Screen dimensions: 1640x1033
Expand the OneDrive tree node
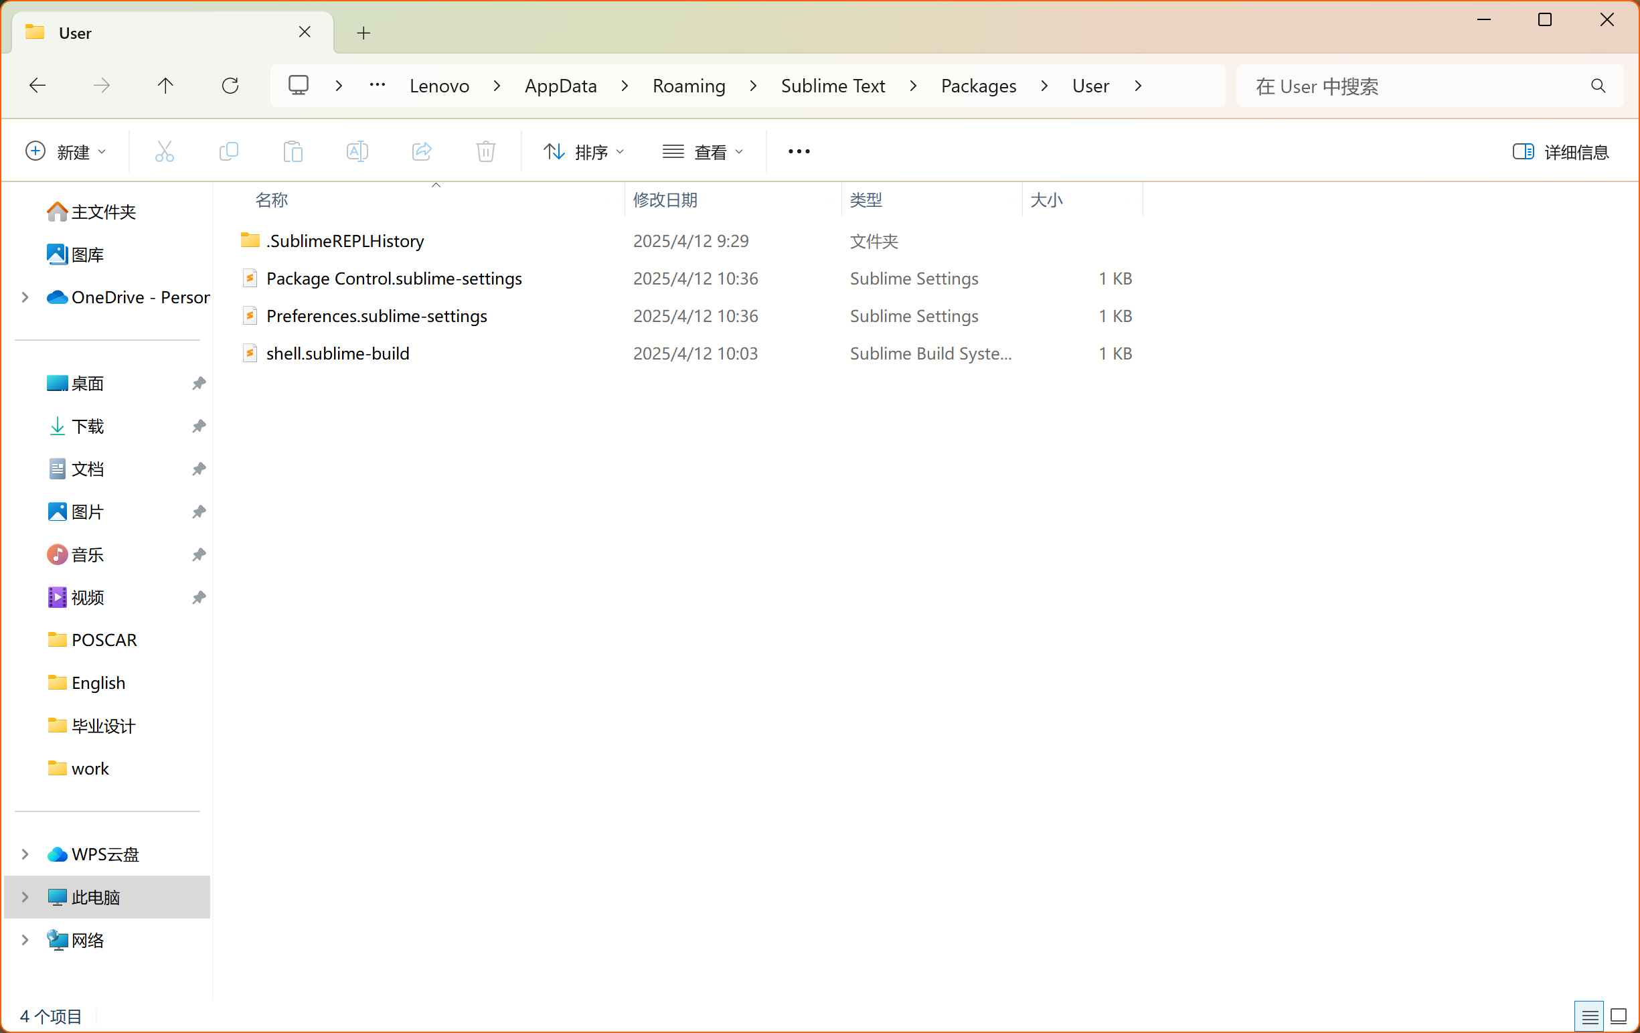pos(25,297)
